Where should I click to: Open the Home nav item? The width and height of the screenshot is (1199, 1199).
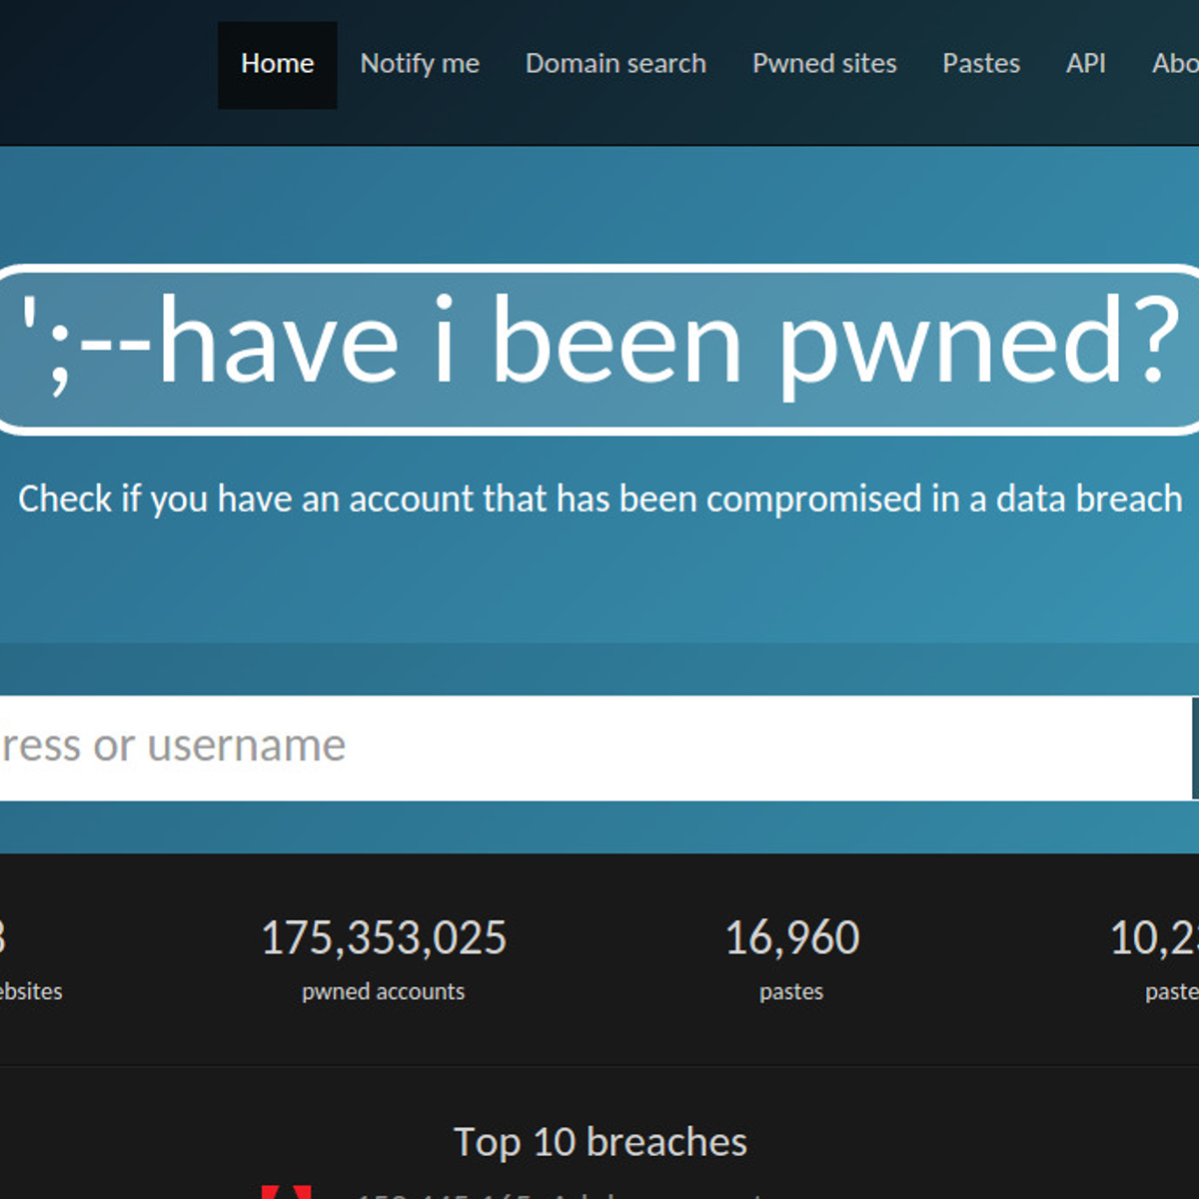pos(277,65)
